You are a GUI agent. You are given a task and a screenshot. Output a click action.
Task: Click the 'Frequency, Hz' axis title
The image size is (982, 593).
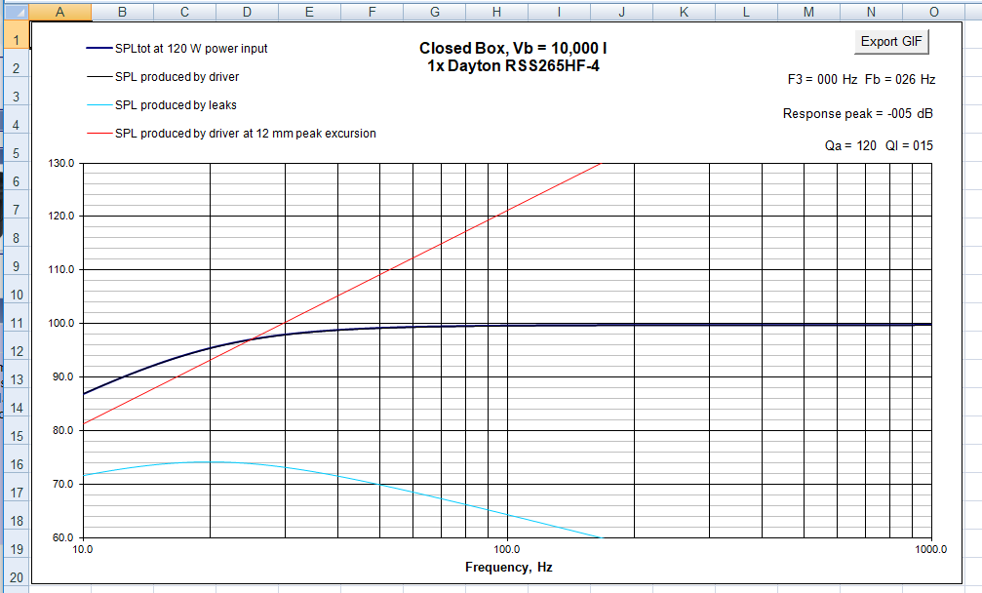tap(508, 568)
